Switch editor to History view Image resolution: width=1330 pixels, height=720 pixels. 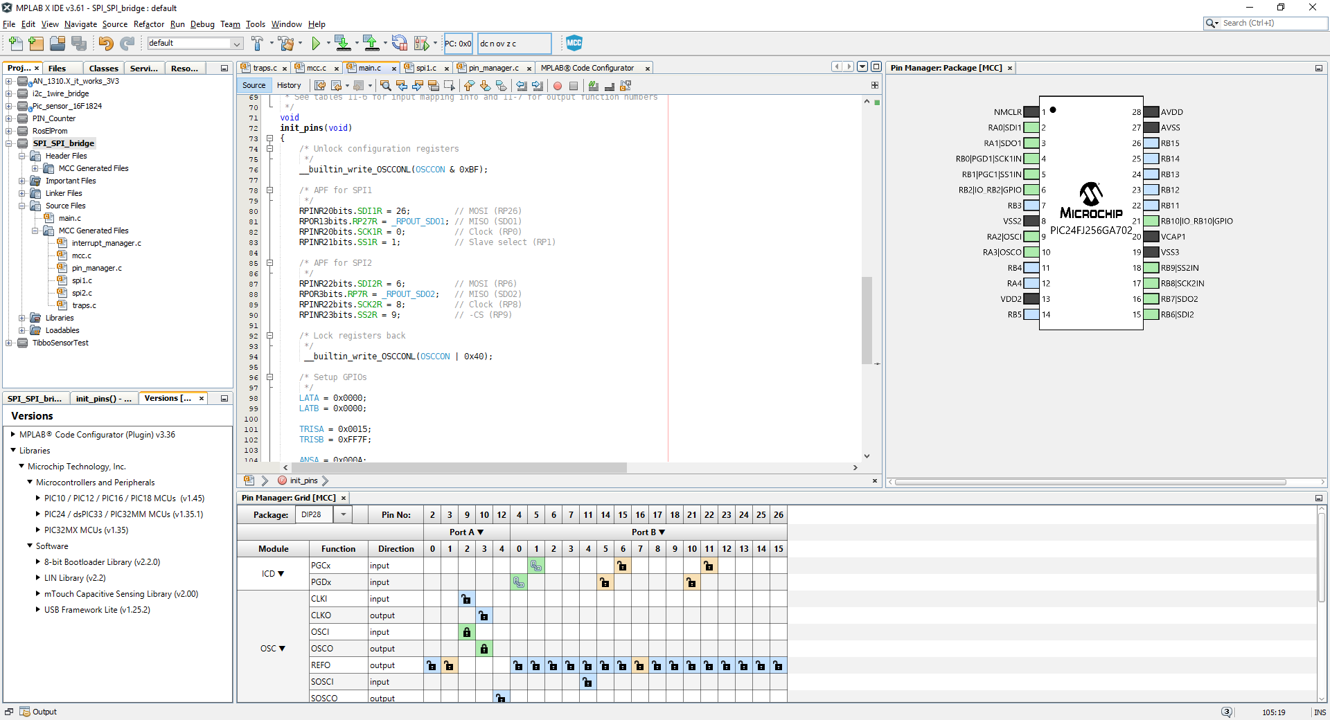coord(289,85)
